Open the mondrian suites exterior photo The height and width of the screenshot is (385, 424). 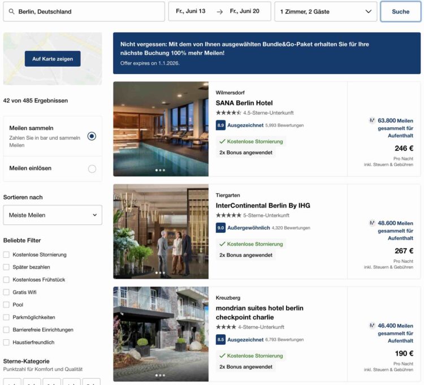[161, 334]
